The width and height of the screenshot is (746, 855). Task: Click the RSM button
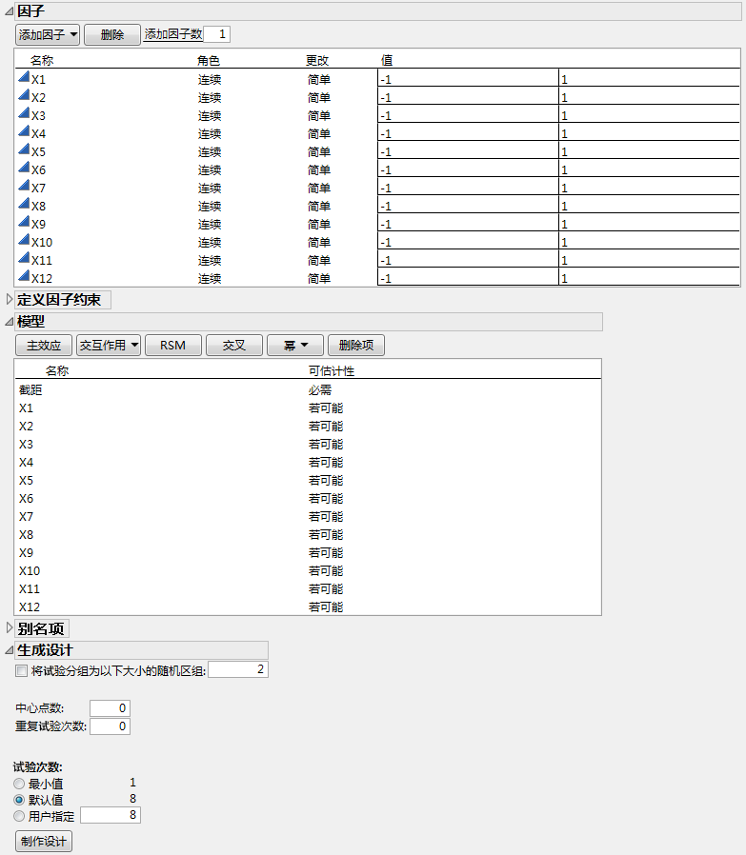(173, 346)
